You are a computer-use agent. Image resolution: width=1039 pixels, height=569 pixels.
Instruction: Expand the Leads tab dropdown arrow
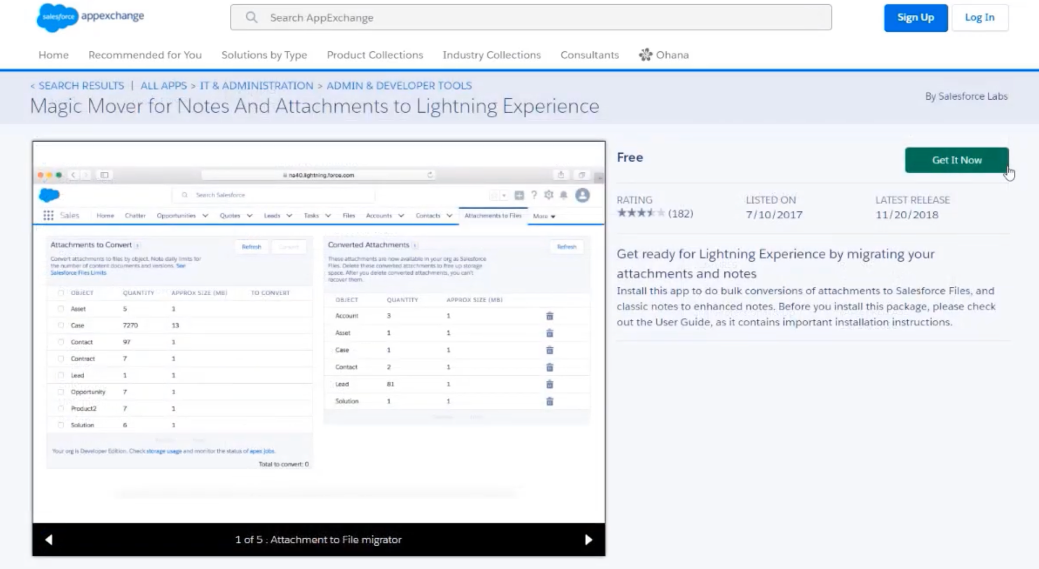[289, 215]
